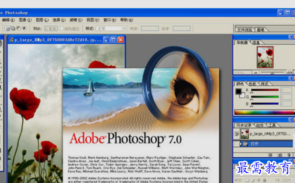Pick a color from the spectrum color ramp

(x=264, y=113)
